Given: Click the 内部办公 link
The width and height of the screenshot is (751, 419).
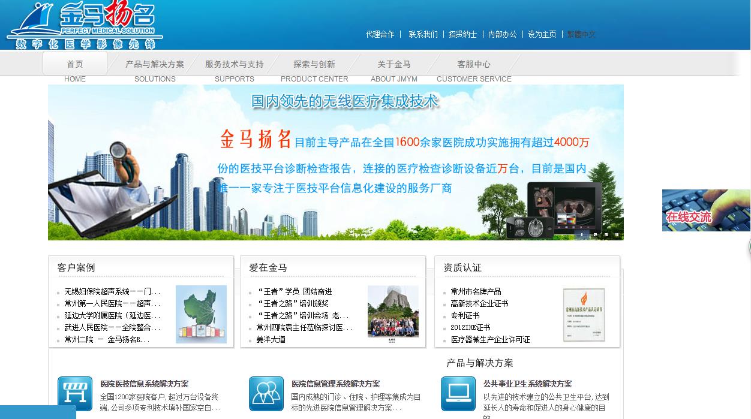Looking at the screenshot, I should tap(503, 34).
